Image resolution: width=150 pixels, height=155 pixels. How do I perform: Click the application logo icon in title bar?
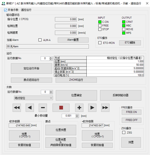[x=4, y=3]
